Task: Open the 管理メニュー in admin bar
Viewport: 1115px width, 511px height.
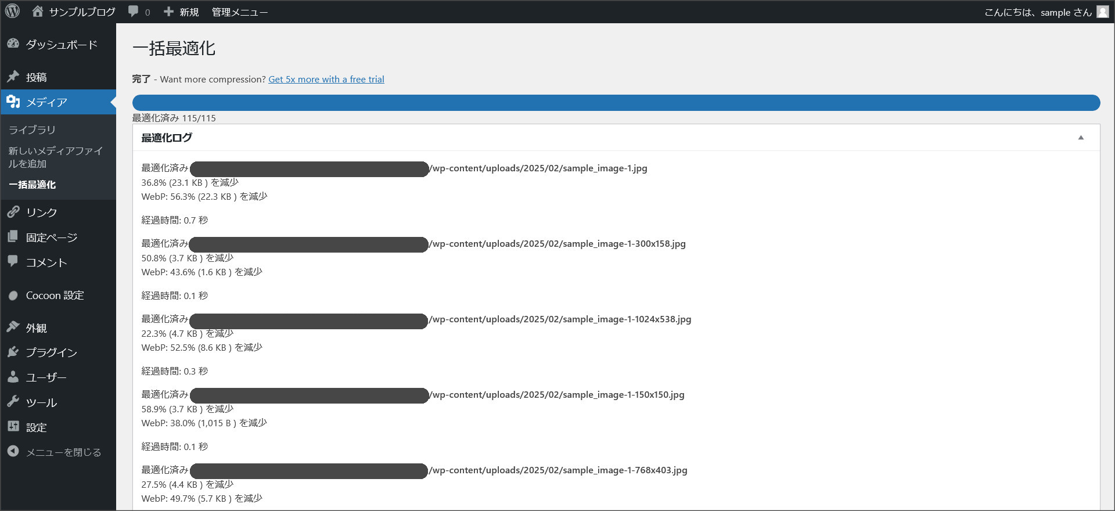Action: click(x=239, y=12)
